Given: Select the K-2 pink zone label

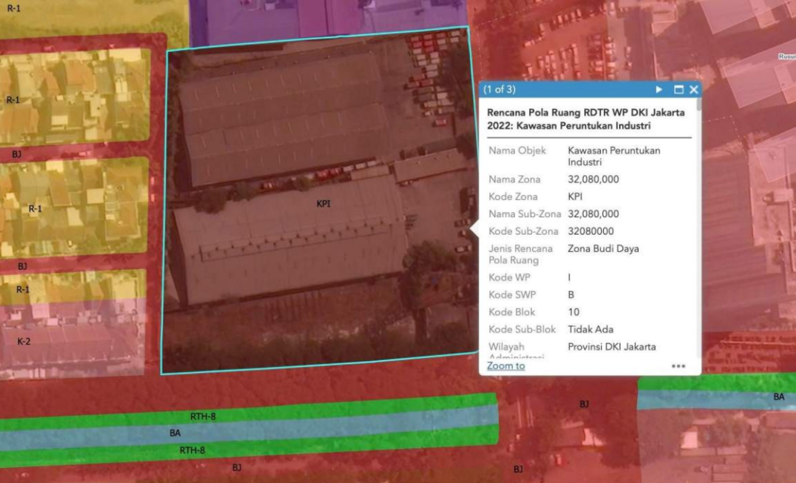Looking at the screenshot, I should pos(24,342).
